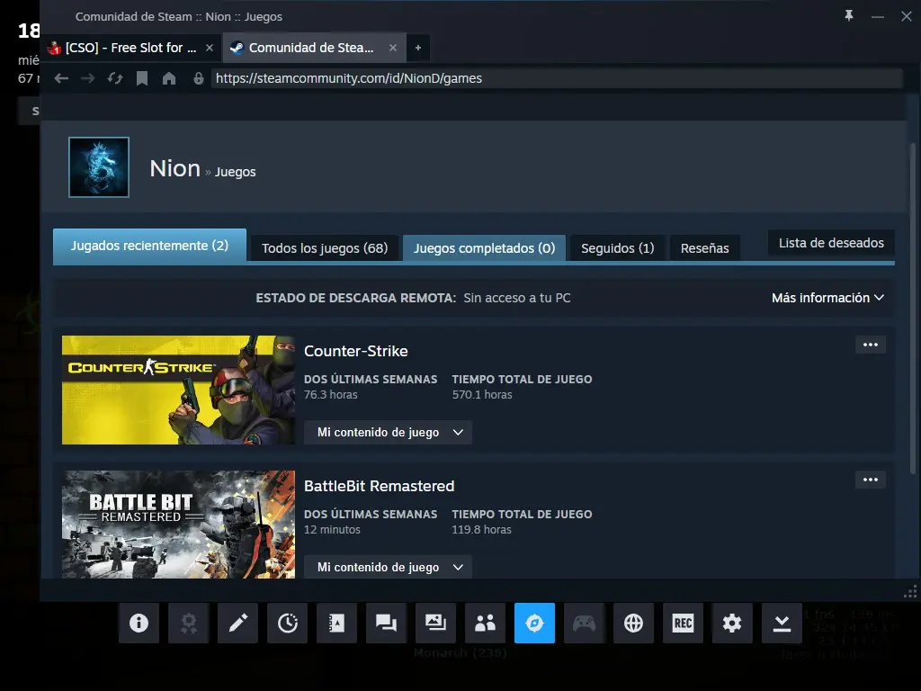
Task: Expand Counter-Strike Mi contenido de juego
Action: 388,433
